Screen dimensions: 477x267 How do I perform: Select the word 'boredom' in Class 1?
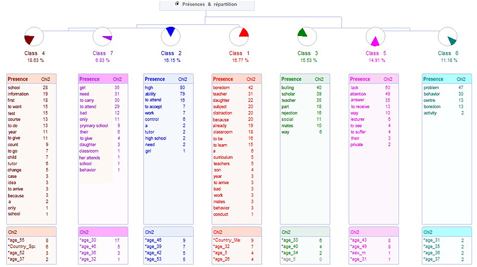tap(221, 87)
